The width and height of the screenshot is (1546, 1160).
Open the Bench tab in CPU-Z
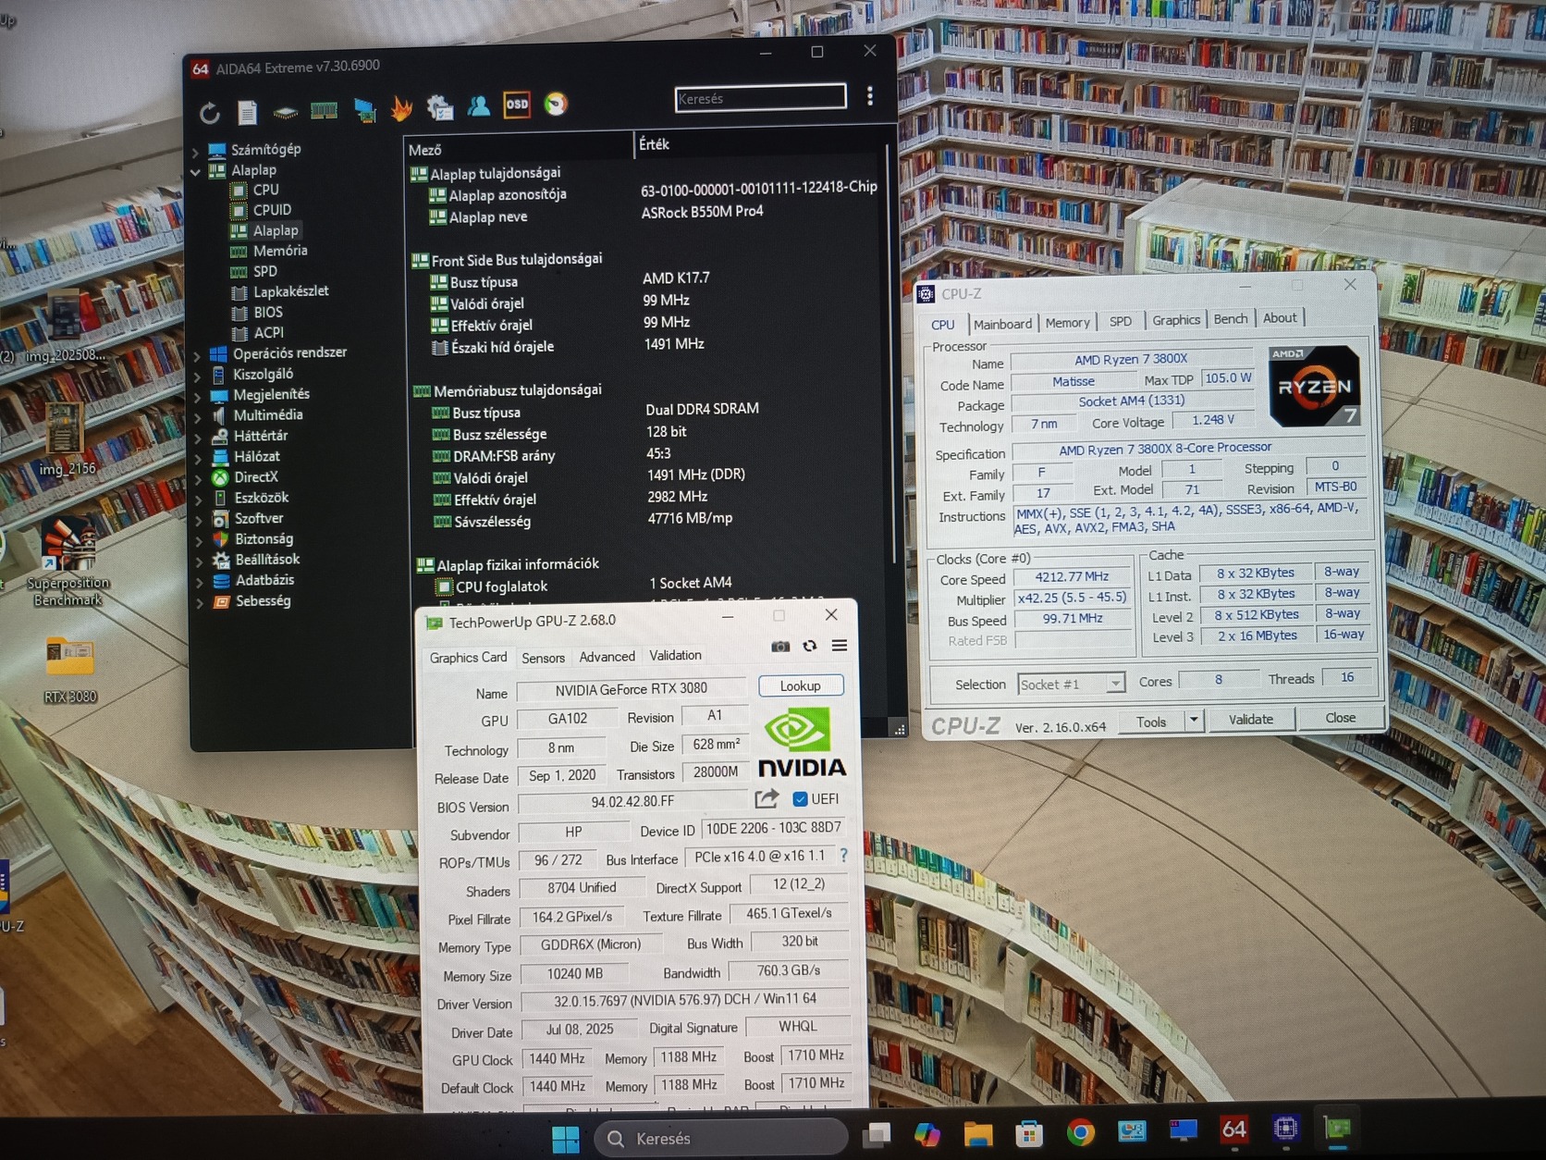1230,319
